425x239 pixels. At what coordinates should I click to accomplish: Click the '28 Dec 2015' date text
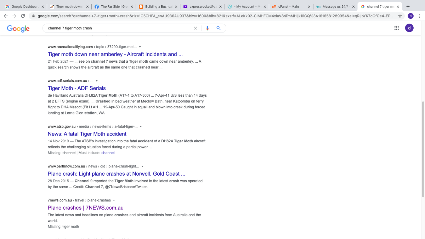[x=58, y=181]
